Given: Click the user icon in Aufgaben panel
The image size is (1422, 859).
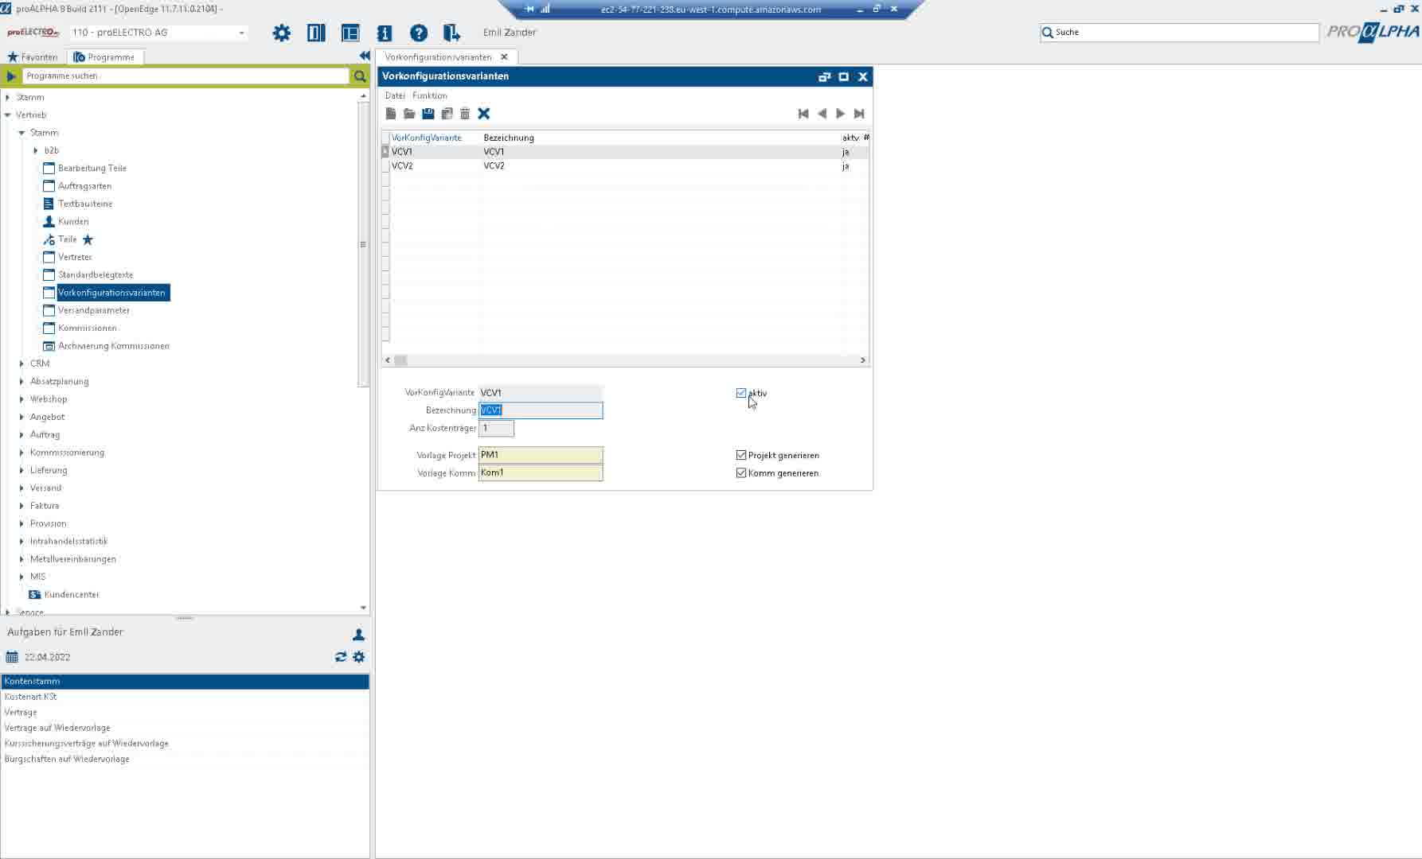Looking at the screenshot, I should [358, 635].
